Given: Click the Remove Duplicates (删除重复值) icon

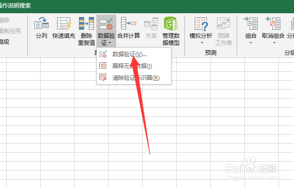Looking at the screenshot, I should click(86, 24).
